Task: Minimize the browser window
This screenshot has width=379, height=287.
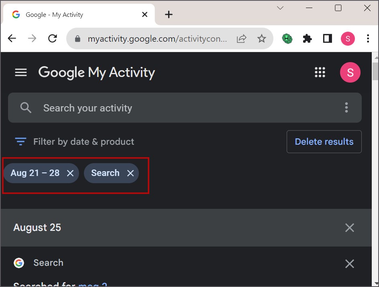Action: pos(309,8)
